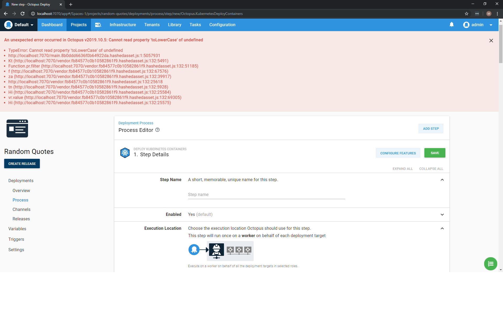
Task: Open the green floating checklist button
Action: click(x=490, y=264)
